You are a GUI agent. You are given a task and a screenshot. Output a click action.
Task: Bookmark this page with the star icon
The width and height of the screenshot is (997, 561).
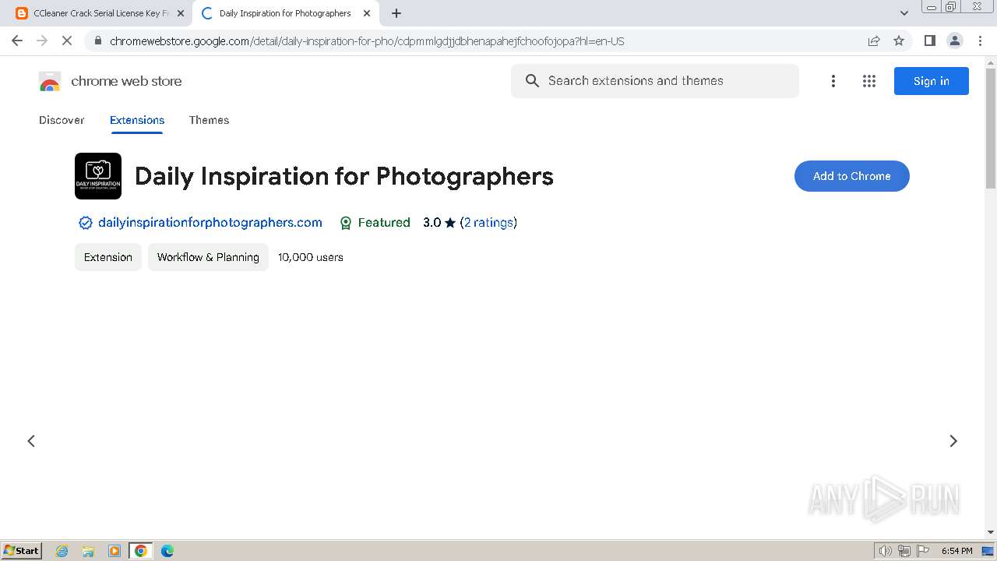[899, 41]
